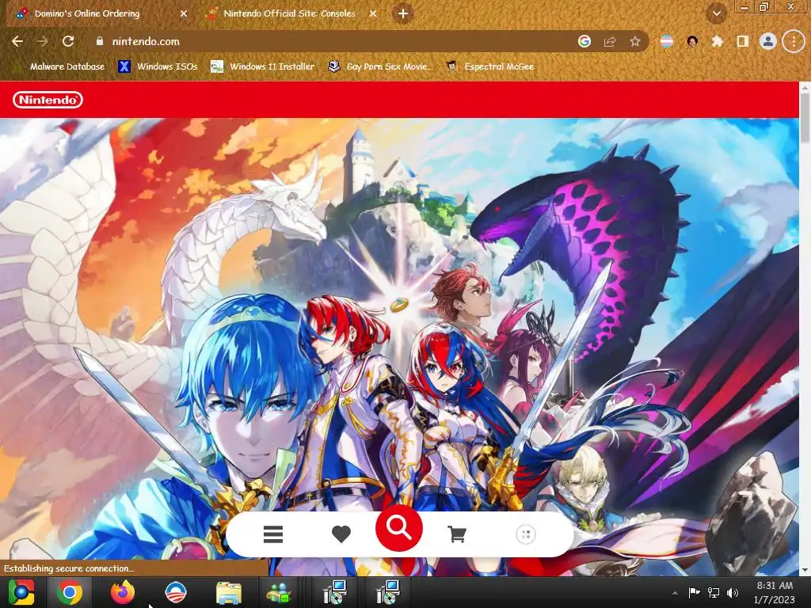
Task: Open the Windows ISOs bookmark
Action: 158,66
